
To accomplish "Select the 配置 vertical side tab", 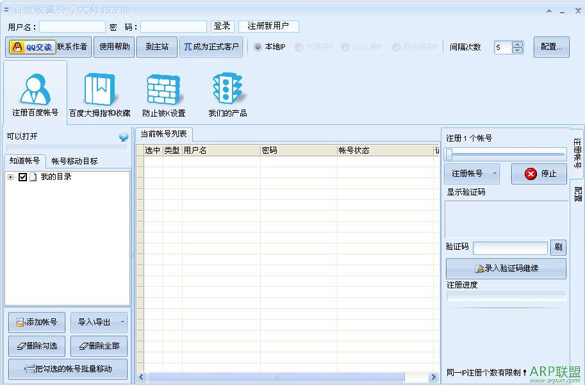I will click(579, 192).
